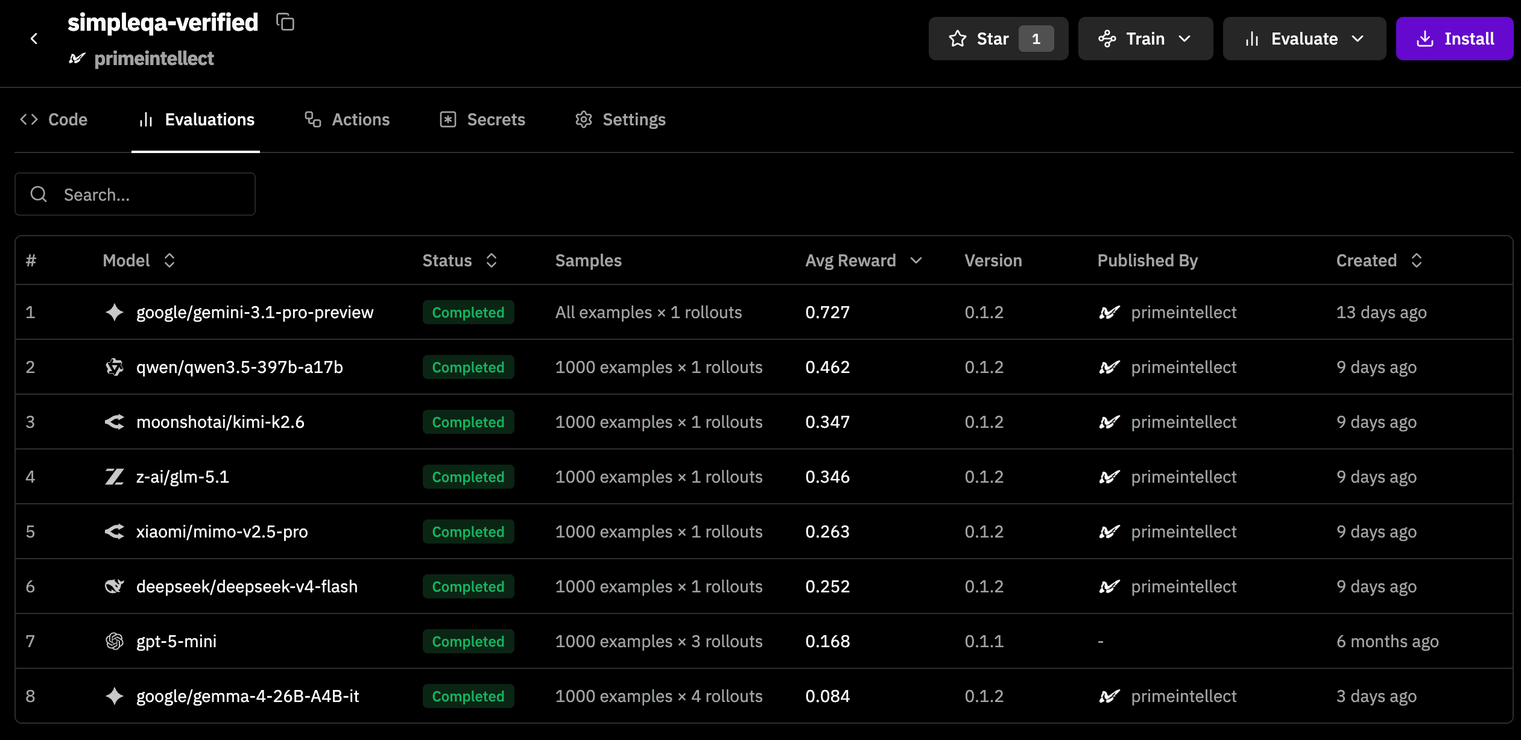This screenshot has width=1521, height=740.
Task: Click the download icon in the Install button
Action: pos(1425,39)
